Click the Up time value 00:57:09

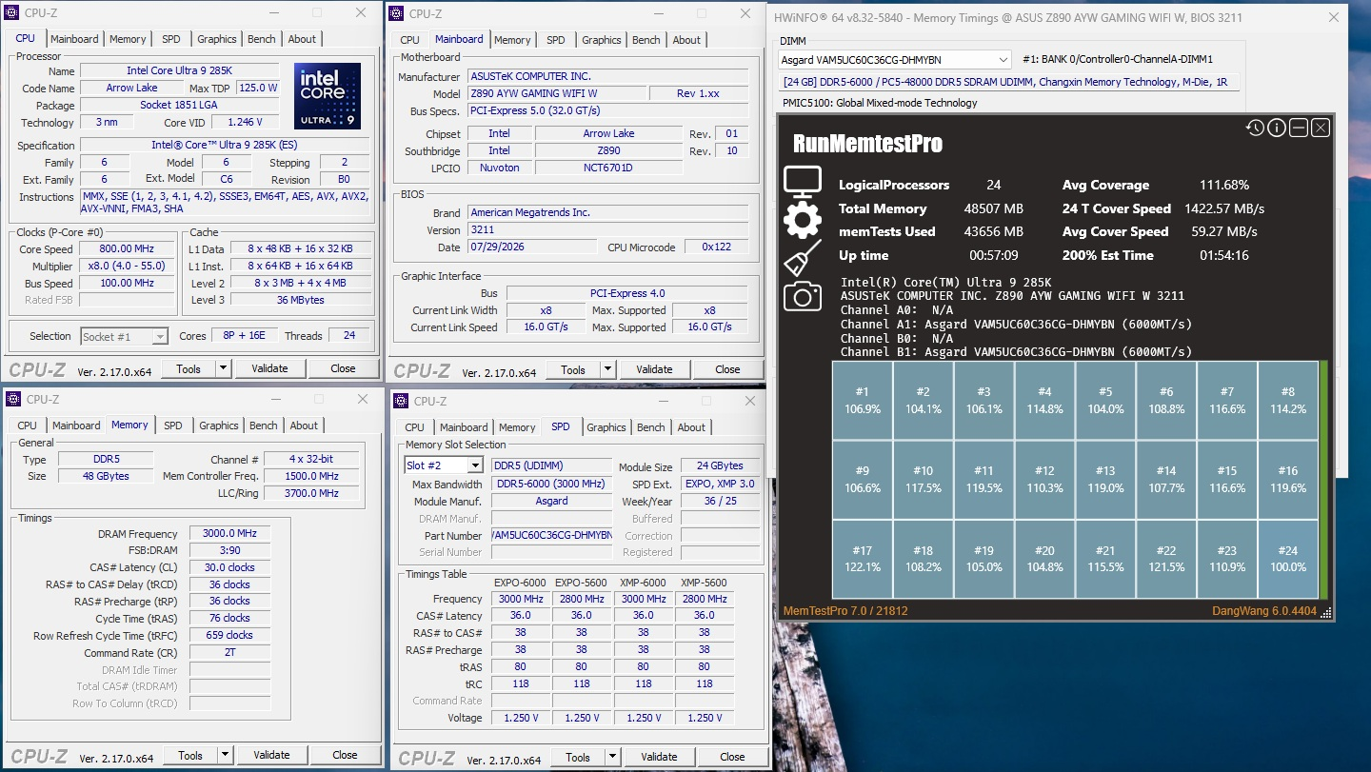[994, 255]
